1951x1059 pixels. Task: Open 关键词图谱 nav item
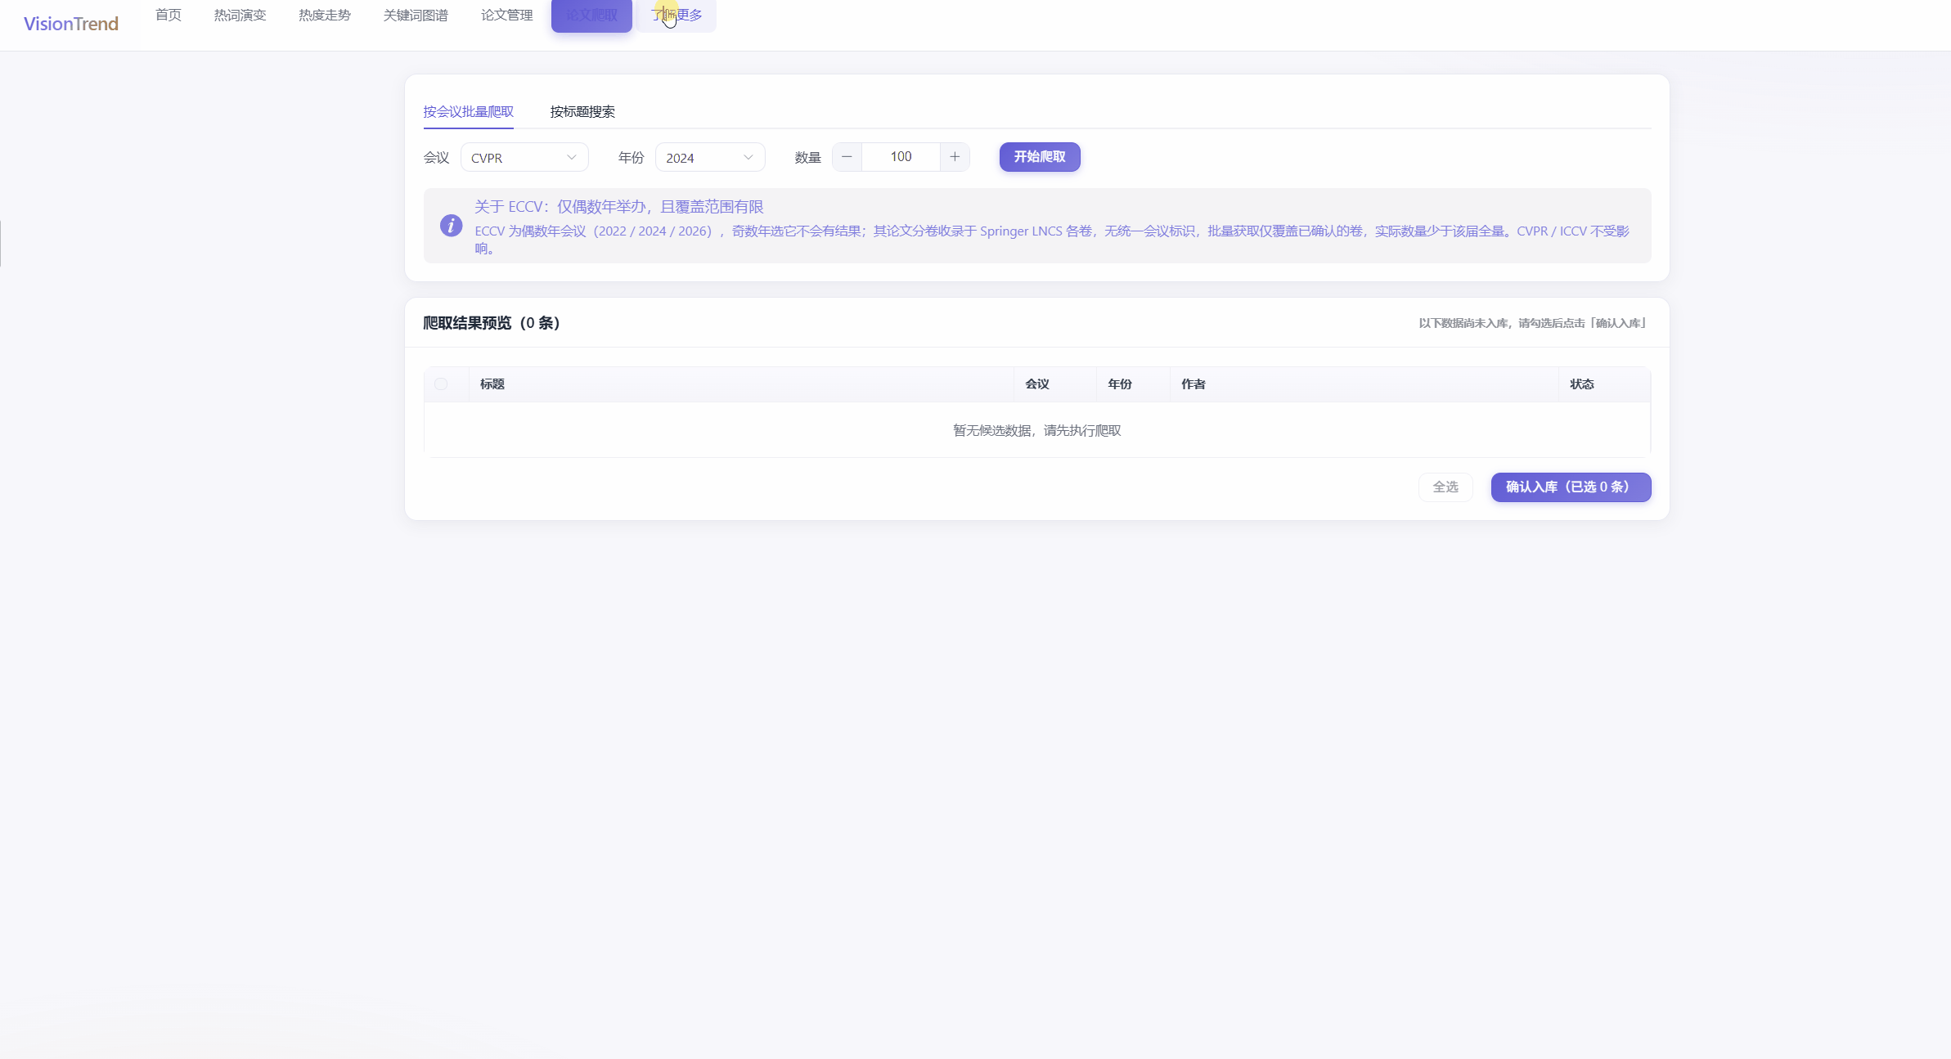pyautogui.click(x=416, y=15)
